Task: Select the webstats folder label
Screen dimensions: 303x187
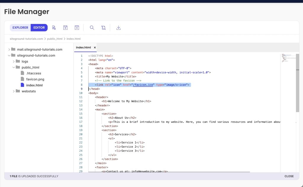Action: [x=29, y=91]
